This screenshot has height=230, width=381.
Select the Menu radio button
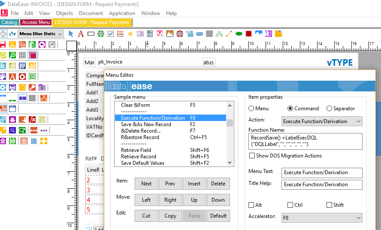[251, 109]
